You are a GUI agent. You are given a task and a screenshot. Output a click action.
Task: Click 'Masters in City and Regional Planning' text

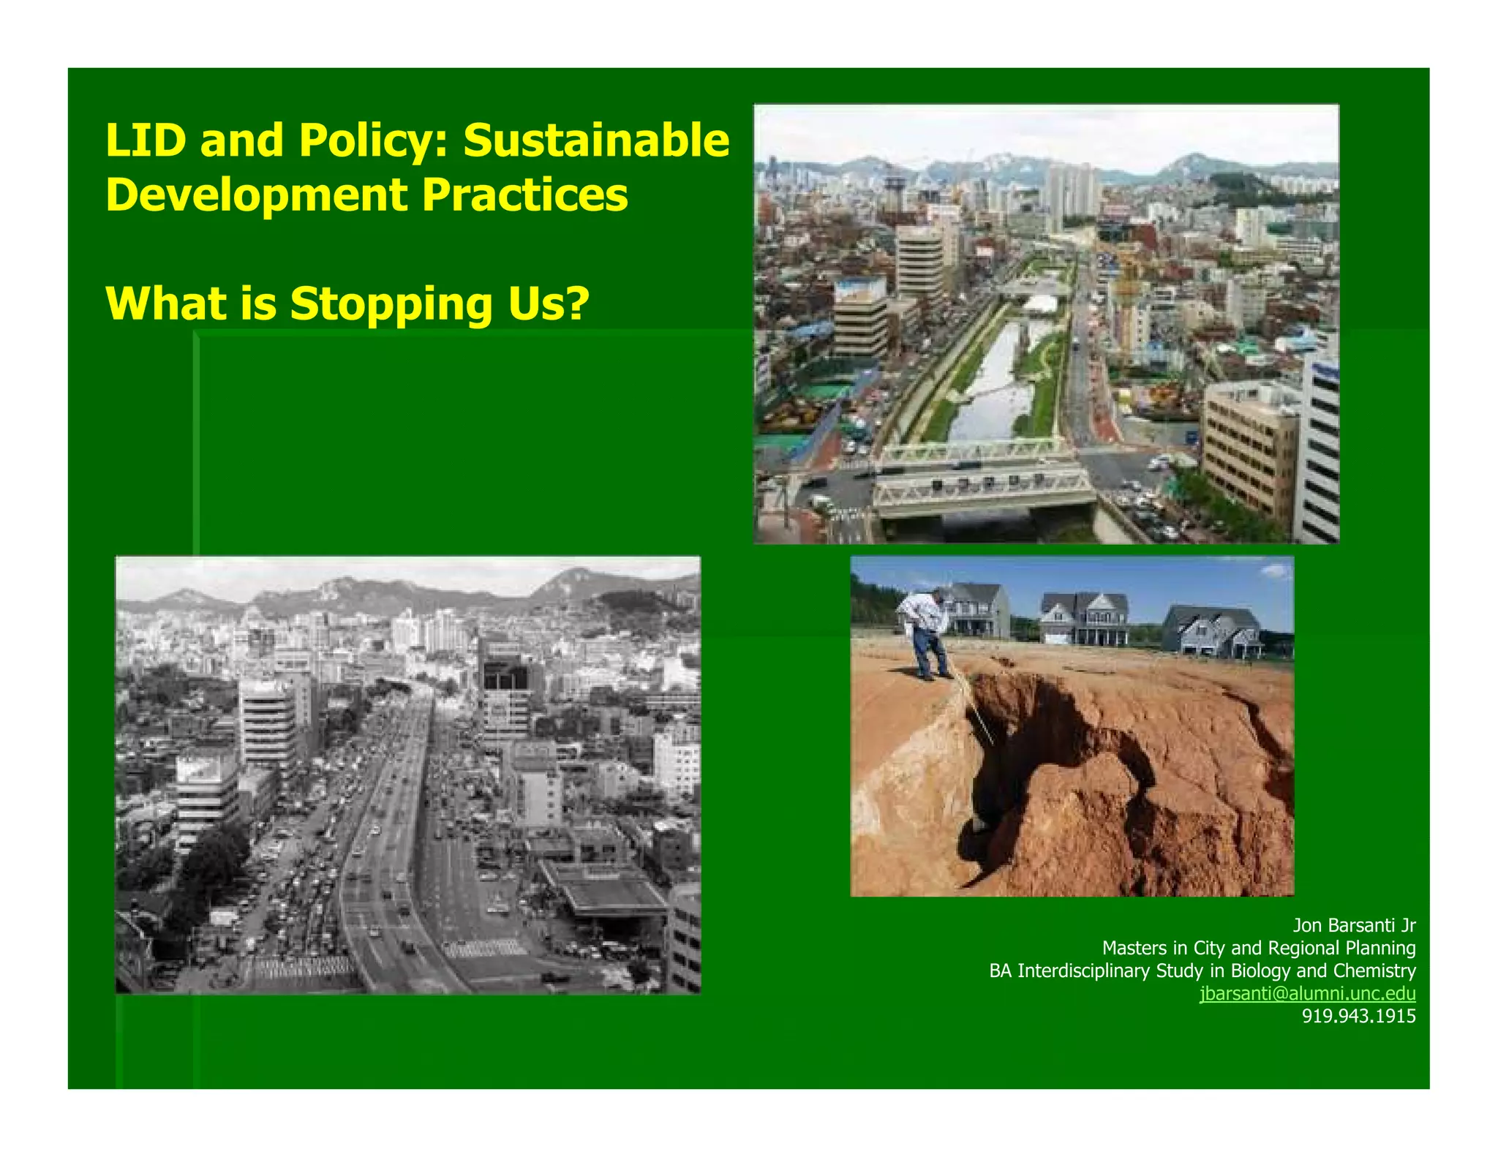tap(1258, 948)
